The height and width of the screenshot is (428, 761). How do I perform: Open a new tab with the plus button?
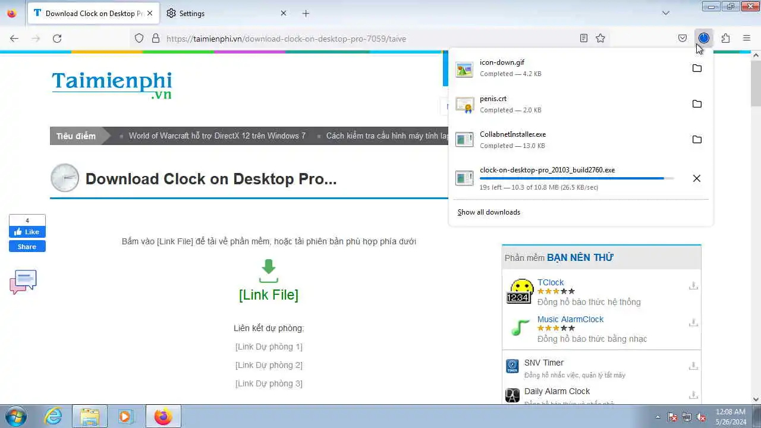point(306,13)
